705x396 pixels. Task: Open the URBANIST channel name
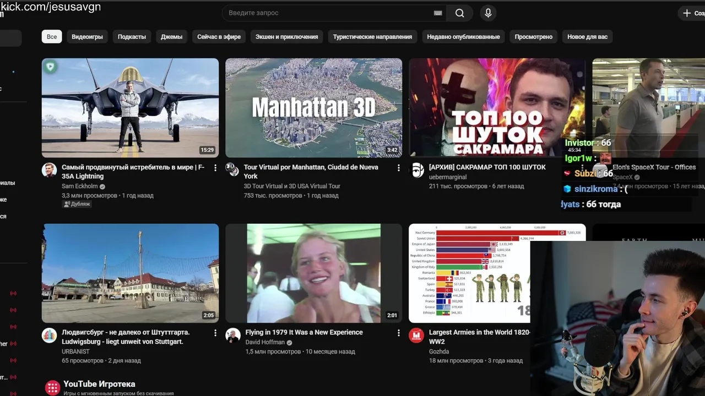pyautogui.click(x=75, y=351)
